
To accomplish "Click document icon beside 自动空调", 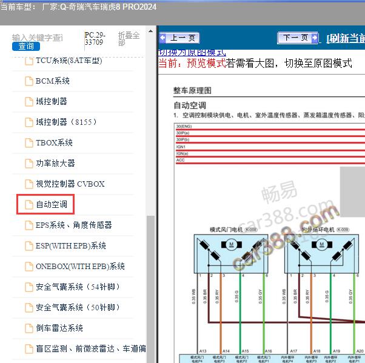I will coord(29,205).
